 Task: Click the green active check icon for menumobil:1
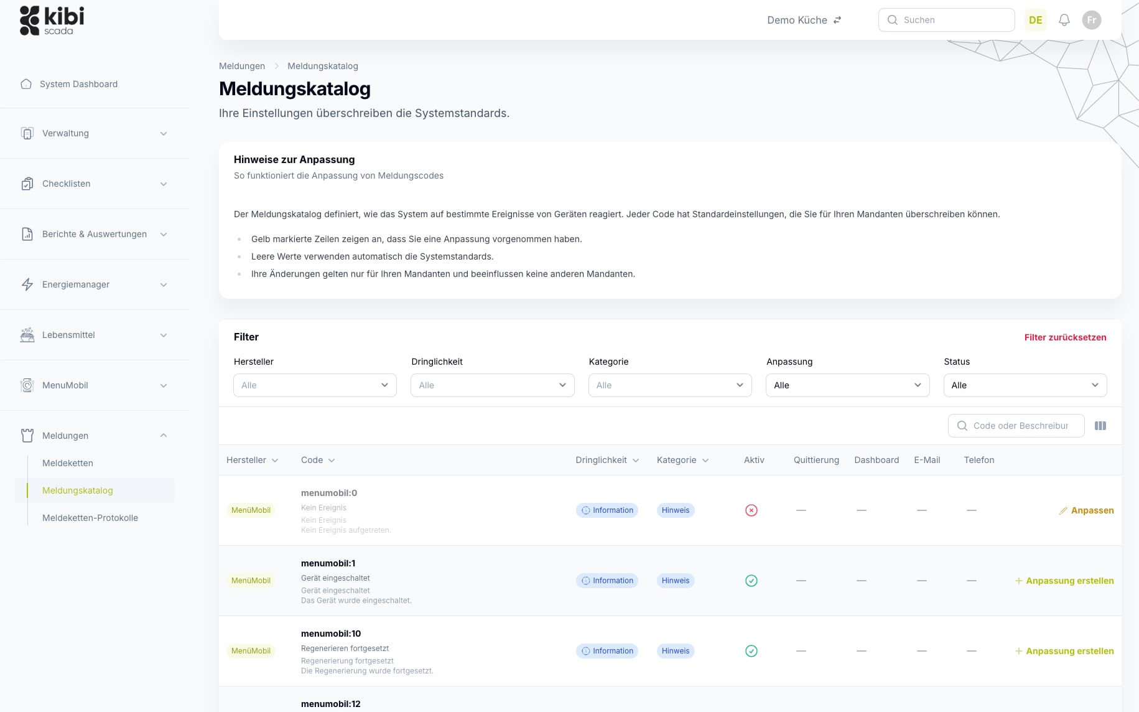coord(751,581)
